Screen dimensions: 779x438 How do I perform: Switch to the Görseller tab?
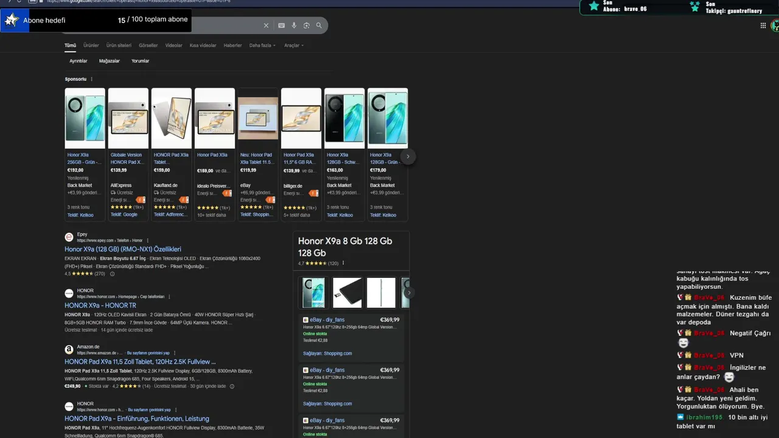click(x=148, y=46)
